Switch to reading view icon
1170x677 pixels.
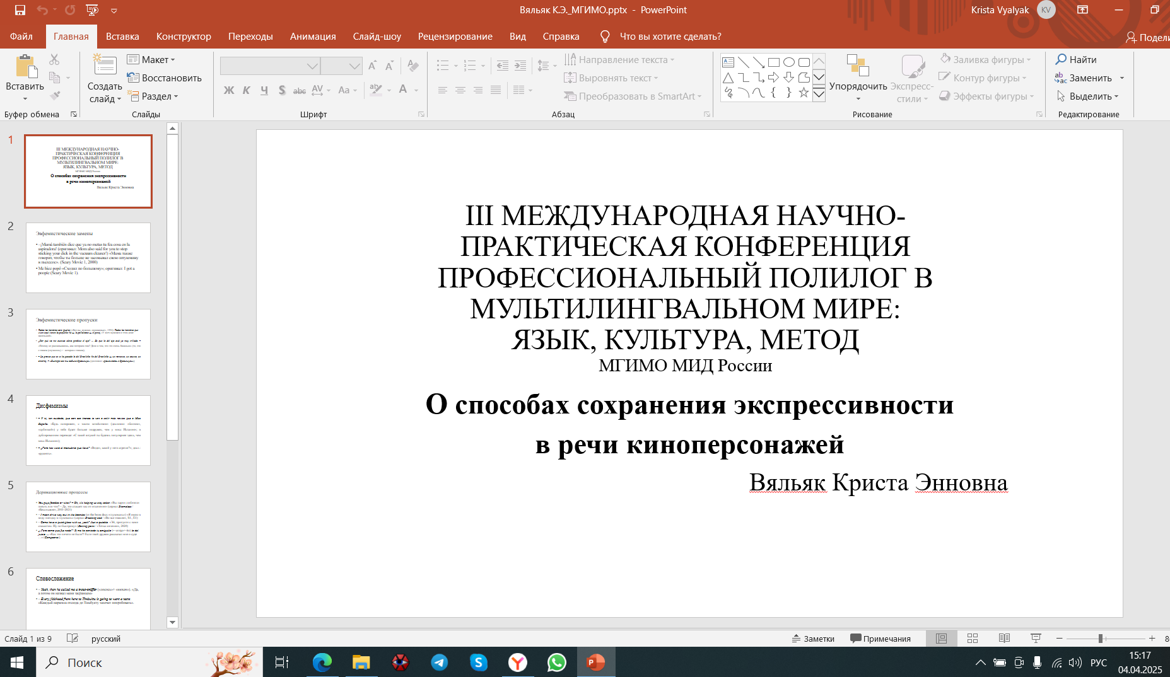coord(1005,639)
